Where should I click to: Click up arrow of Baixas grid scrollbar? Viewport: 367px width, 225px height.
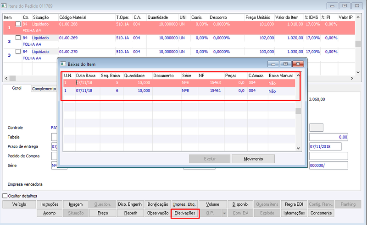click(x=298, y=75)
